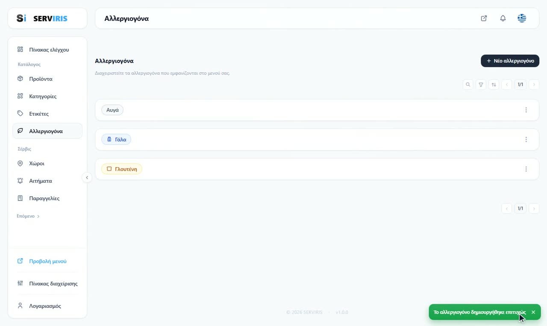Viewport: 547px width, 326px height.
Task: Open options menu for Γάλα row
Action: tap(526, 140)
